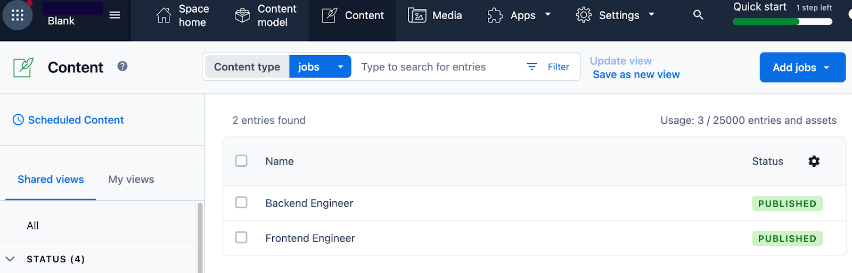Open the apps grid launcher icon

(x=18, y=15)
